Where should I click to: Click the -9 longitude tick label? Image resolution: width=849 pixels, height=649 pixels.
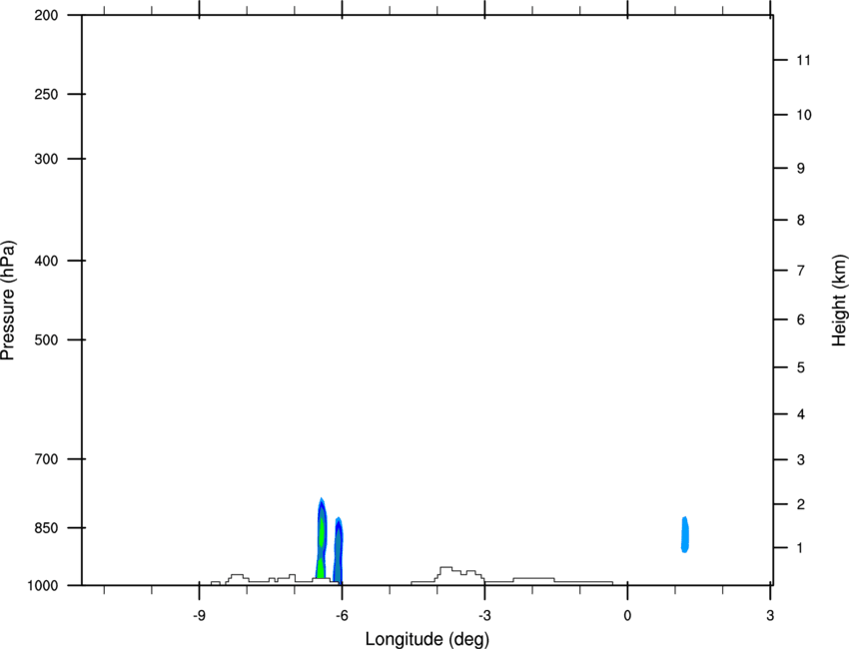(x=199, y=616)
